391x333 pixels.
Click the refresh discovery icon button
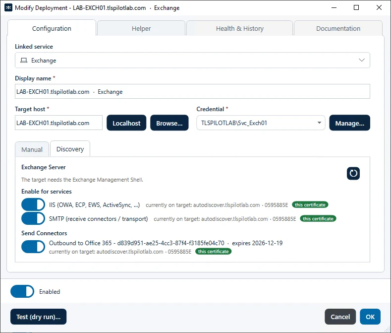point(353,173)
